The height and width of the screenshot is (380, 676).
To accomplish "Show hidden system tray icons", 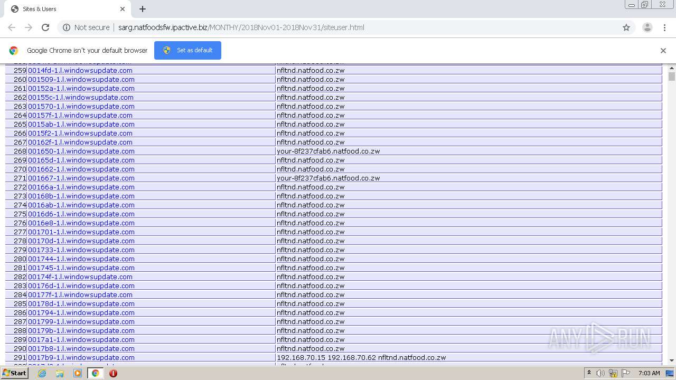I will (589, 373).
